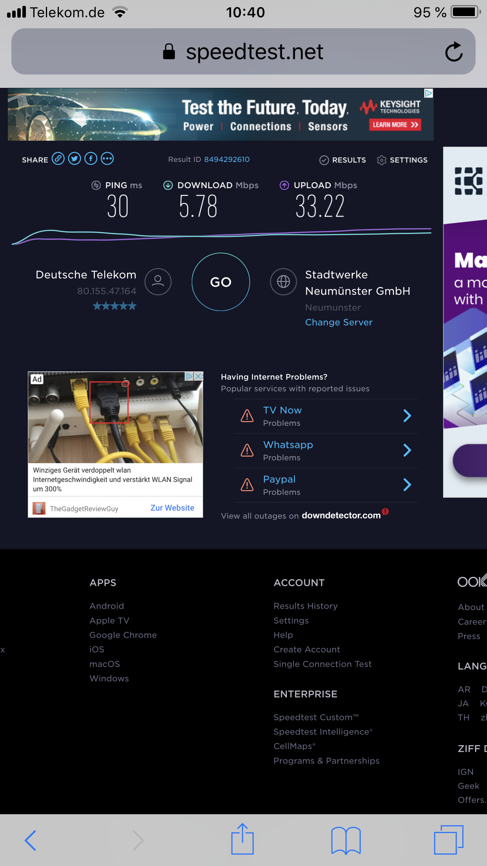Open the Paypal link
487x866 pixels.
tap(279, 479)
